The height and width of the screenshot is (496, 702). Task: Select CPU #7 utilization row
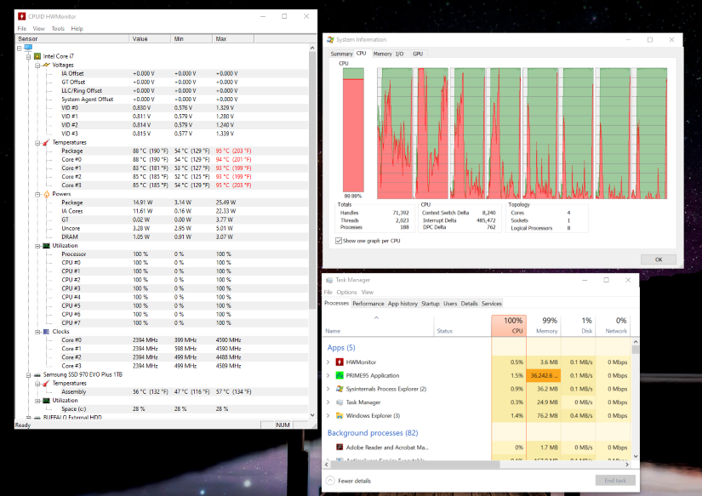[183, 323]
